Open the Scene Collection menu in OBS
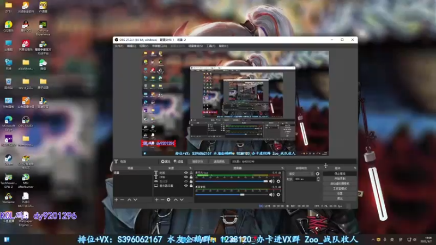 tap(196, 46)
